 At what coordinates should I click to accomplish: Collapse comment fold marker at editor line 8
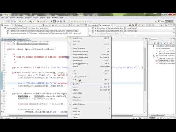[6, 54]
